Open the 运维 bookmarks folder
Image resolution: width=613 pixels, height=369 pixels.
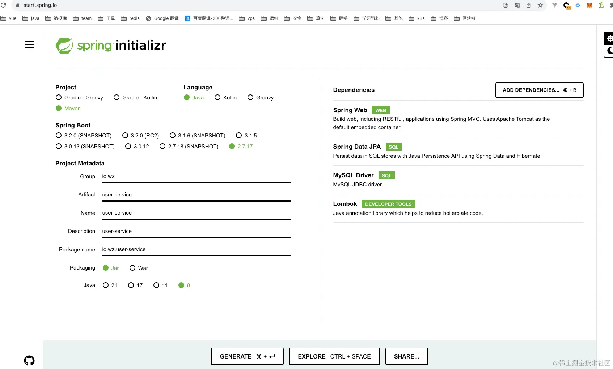pos(270,18)
